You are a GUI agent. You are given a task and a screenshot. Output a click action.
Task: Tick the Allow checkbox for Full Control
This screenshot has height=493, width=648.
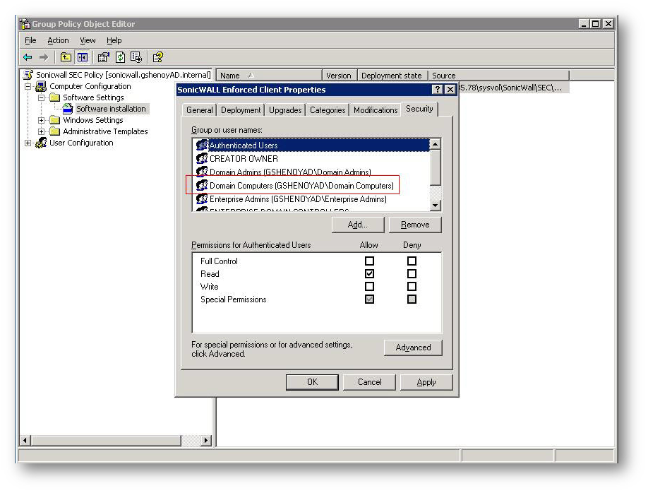(x=369, y=261)
